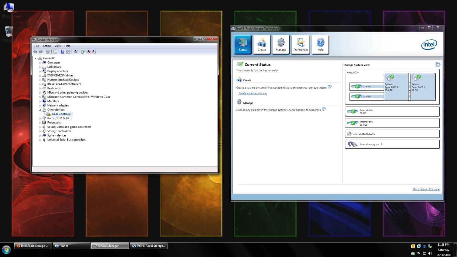Image resolution: width=457 pixels, height=257 pixels.
Task: Click the network tray icon
Action: (x=424, y=253)
